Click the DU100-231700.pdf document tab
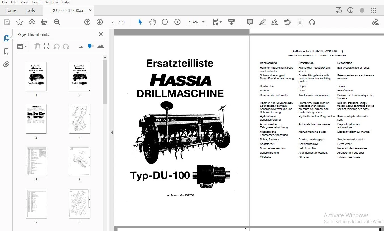 click(68, 10)
